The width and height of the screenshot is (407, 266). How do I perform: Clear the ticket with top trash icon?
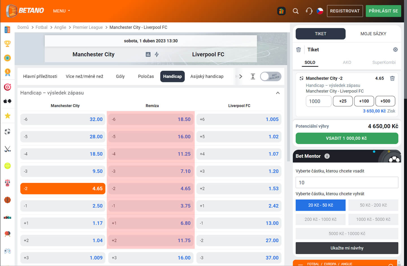pos(298,50)
